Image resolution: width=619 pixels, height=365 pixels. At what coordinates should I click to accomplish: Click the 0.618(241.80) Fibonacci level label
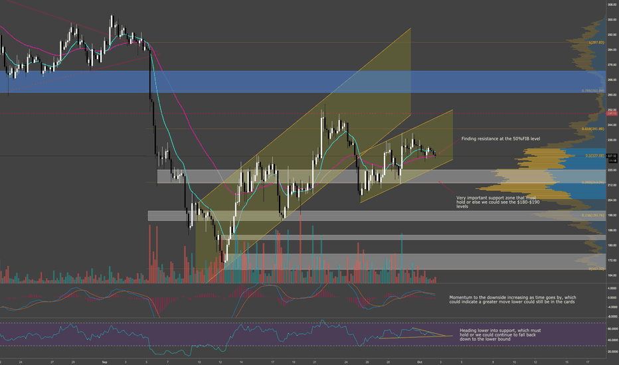click(x=593, y=129)
